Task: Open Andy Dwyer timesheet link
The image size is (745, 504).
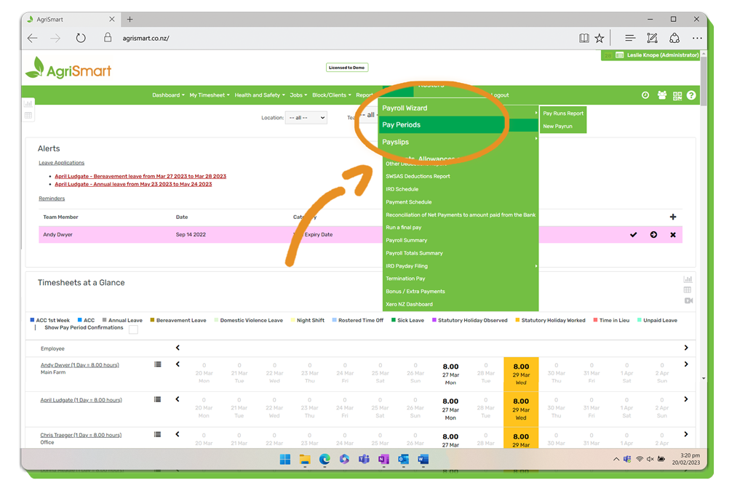Action: [x=80, y=365]
